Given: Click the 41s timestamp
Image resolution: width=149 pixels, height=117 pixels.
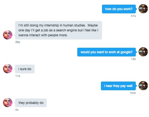Looking at the screenshot, I should click(133, 16).
